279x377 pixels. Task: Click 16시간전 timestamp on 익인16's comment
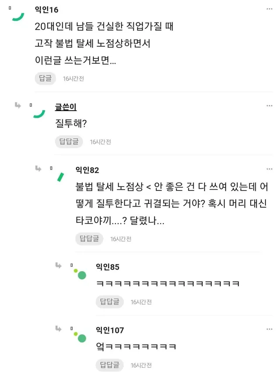[73, 79]
